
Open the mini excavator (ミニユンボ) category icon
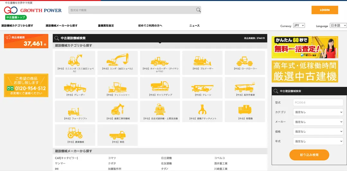75,60
